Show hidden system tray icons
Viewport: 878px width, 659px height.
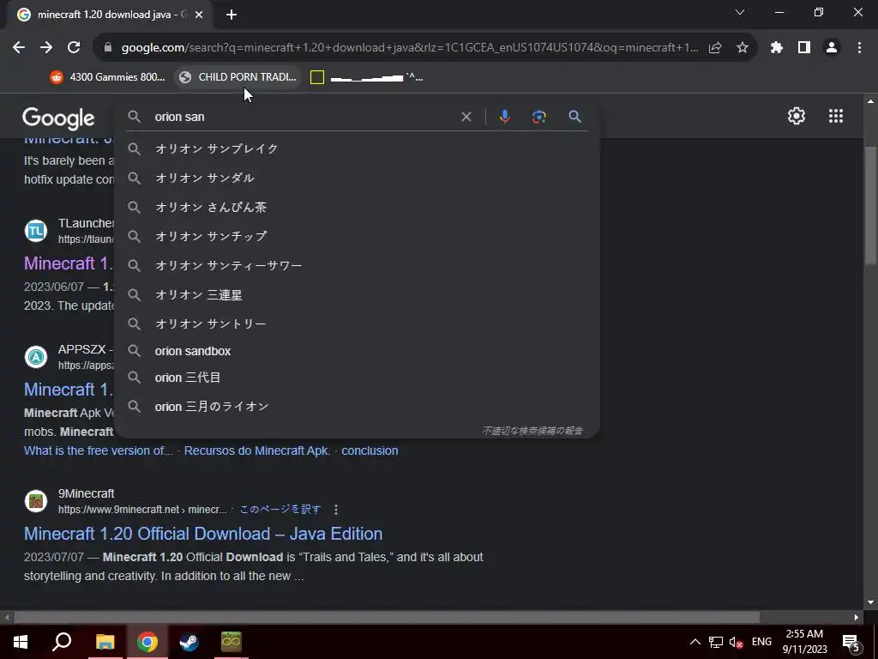click(x=695, y=642)
